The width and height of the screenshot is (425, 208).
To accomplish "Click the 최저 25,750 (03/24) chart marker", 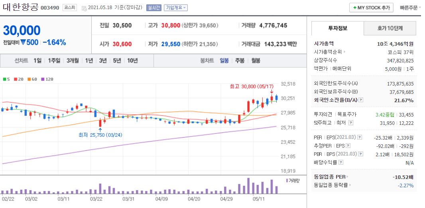I will [100, 135].
